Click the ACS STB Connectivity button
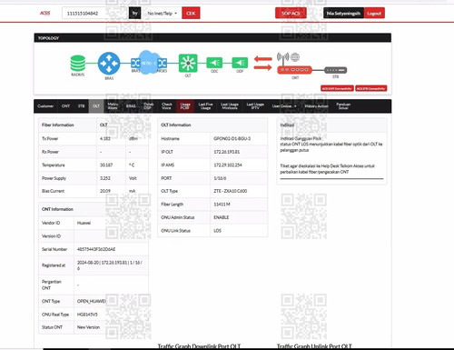Viewport: 454px width, 350px height. (371, 88)
